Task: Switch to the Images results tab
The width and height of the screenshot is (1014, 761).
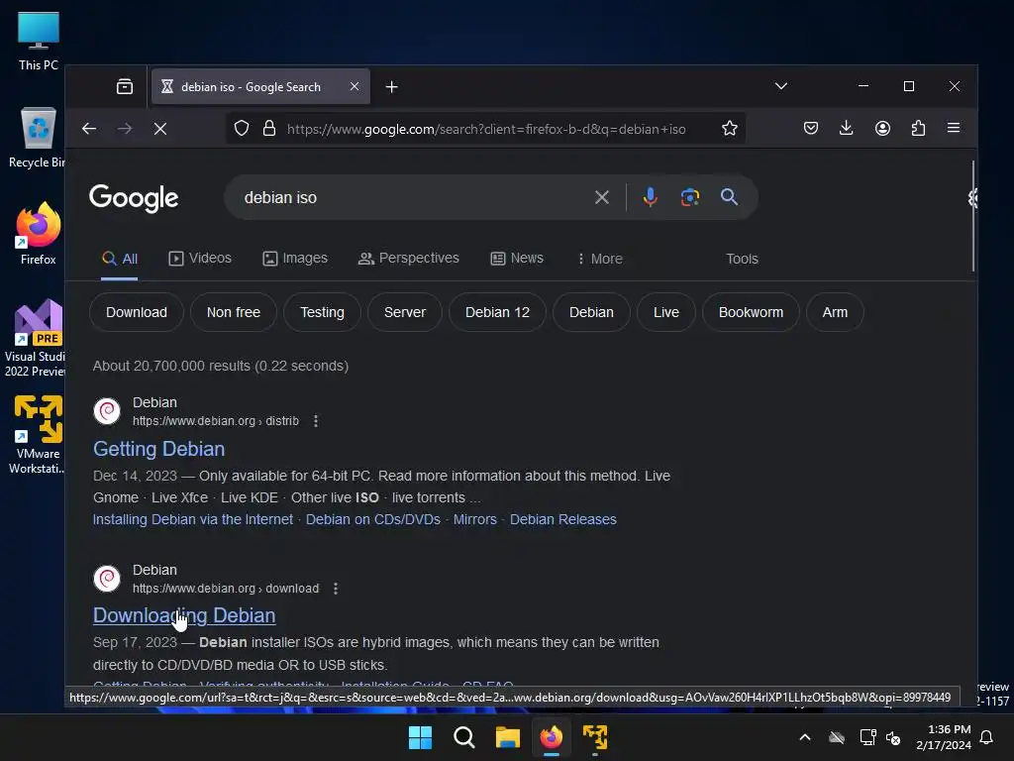Action: (295, 259)
